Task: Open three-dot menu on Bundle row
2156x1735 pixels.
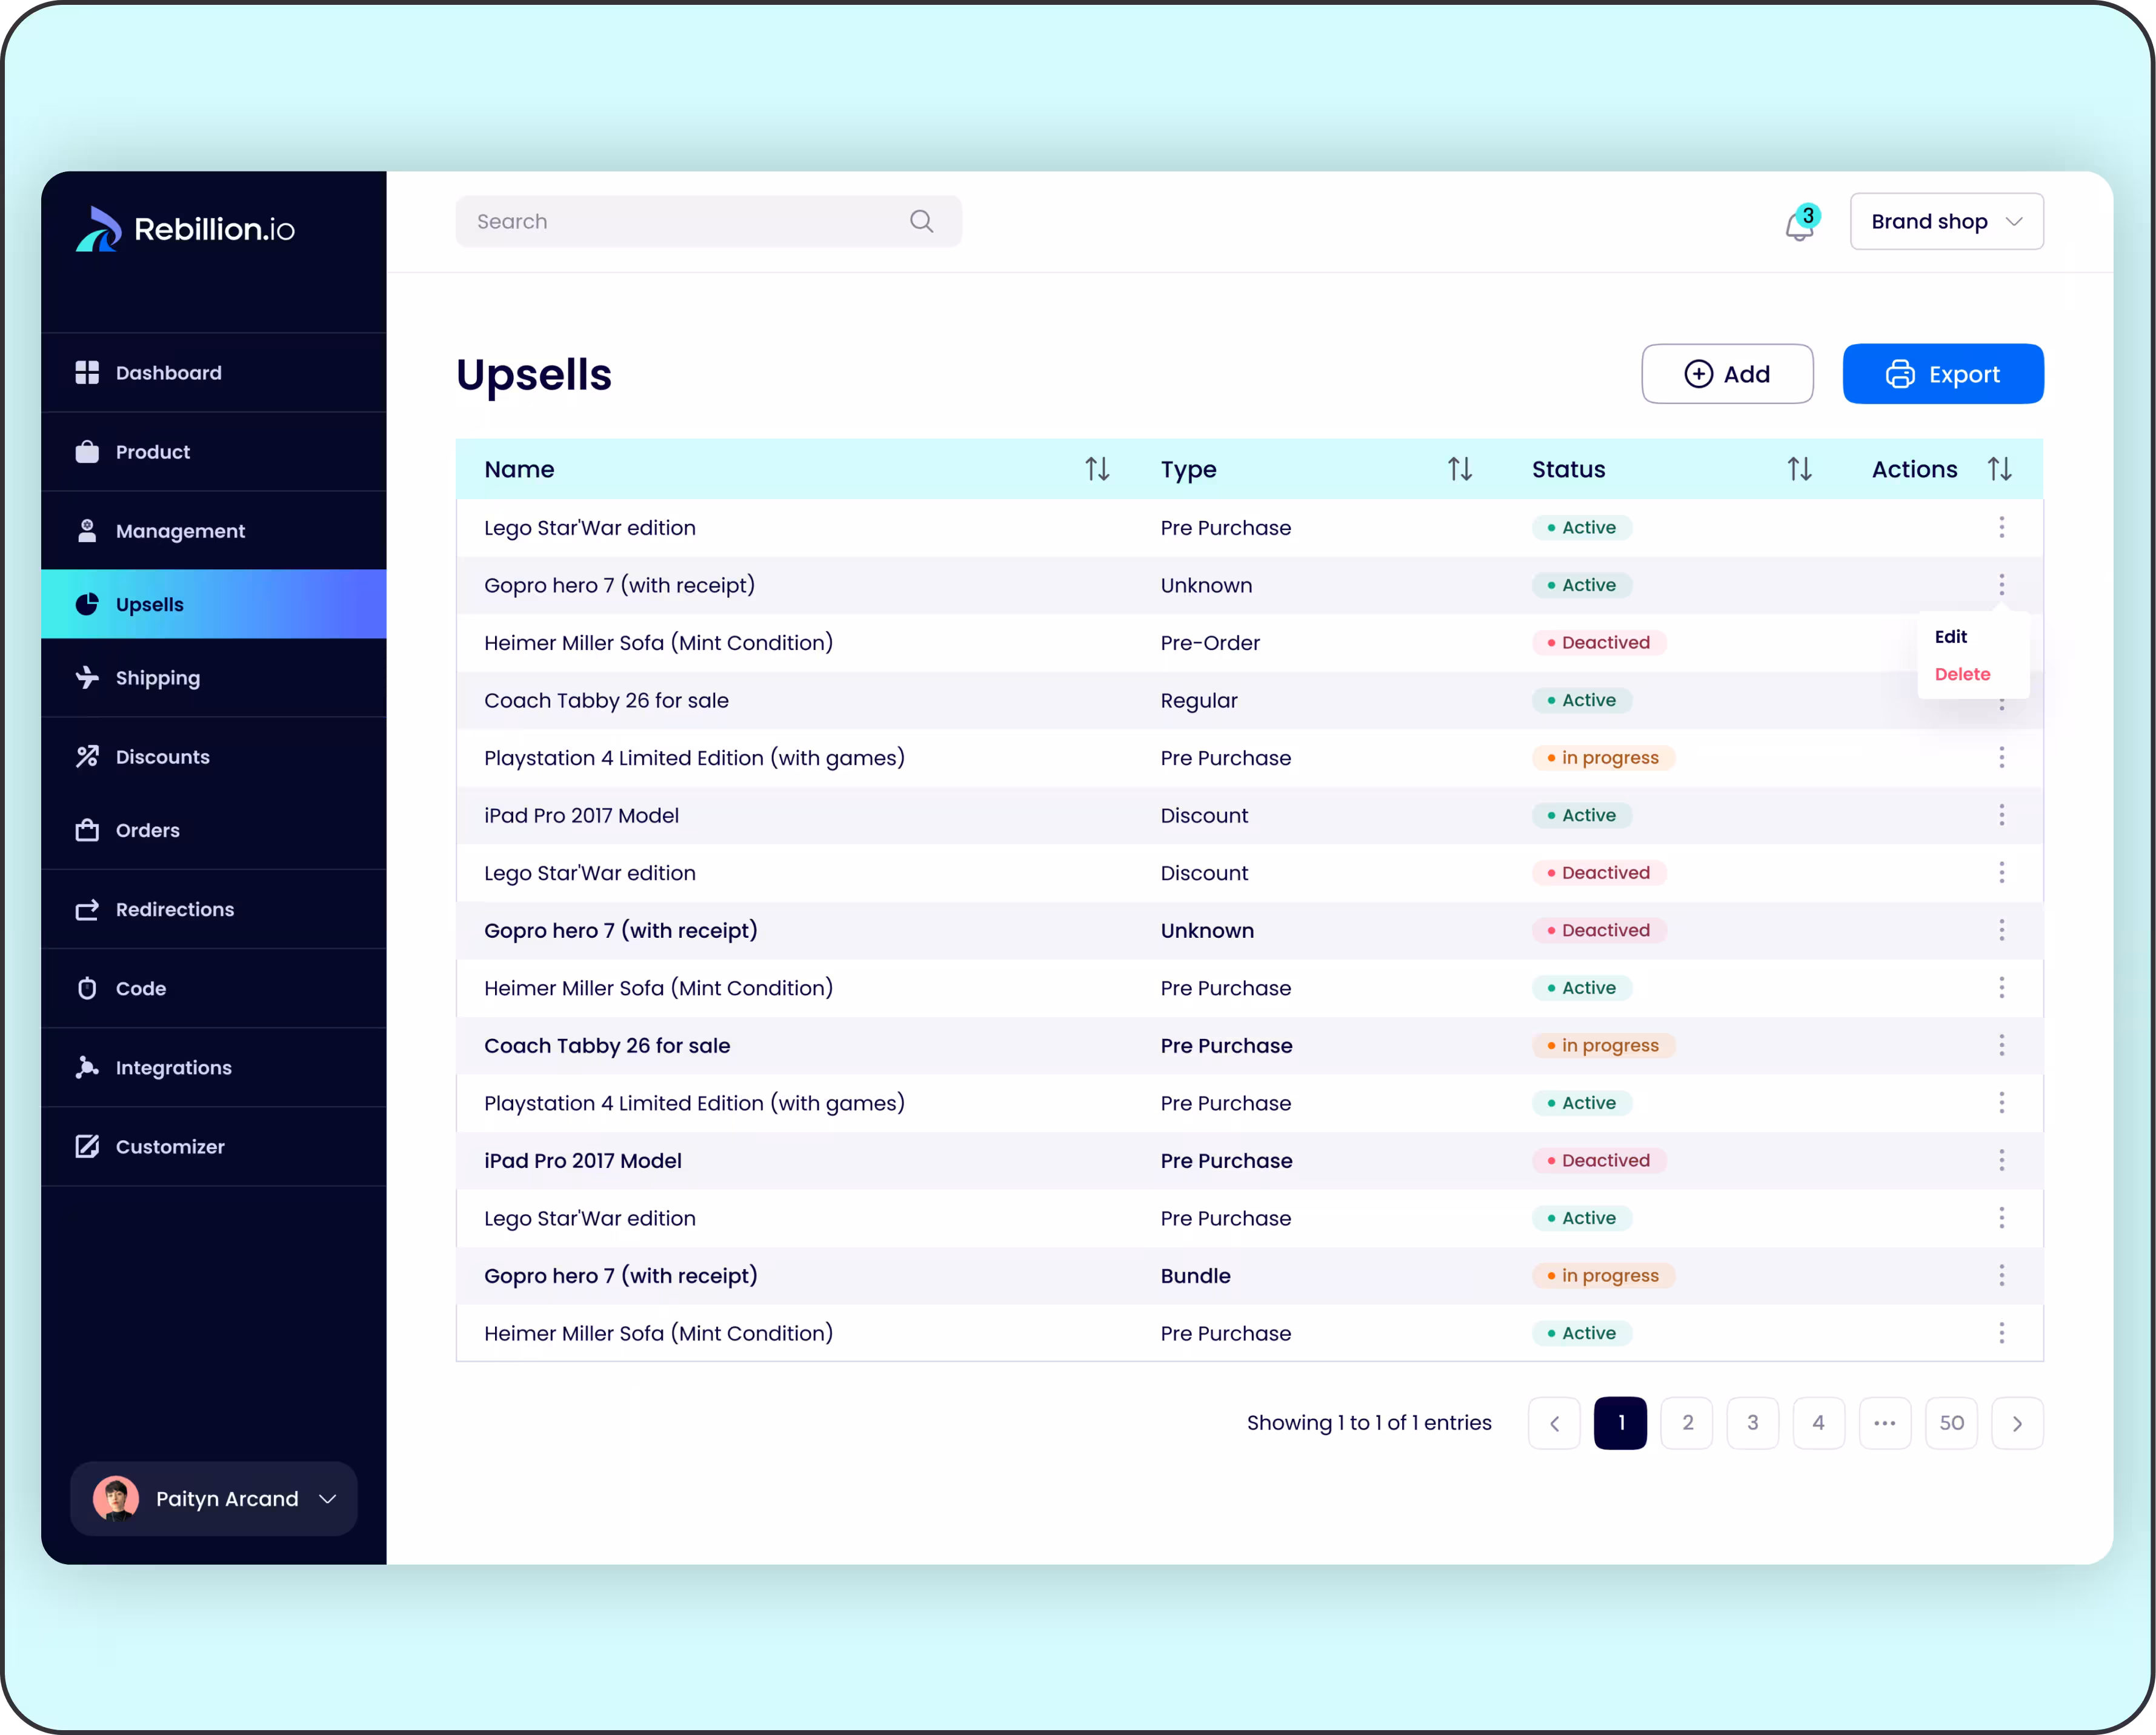Action: (2001, 1275)
